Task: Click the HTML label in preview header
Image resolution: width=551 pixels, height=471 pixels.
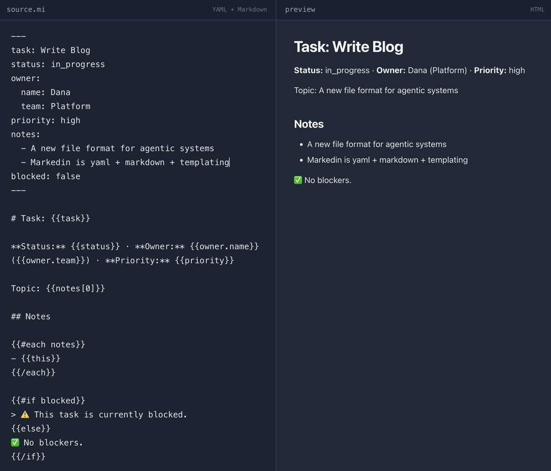Action: tap(537, 9)
